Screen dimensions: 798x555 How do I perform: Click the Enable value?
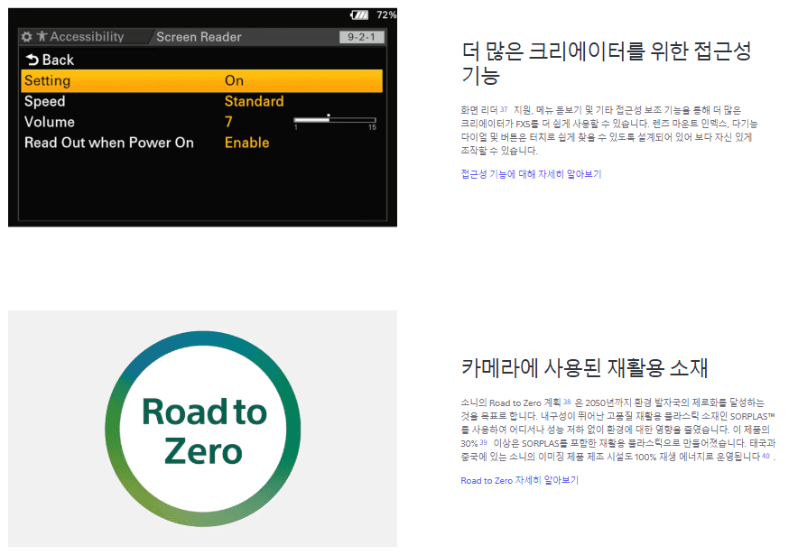tap(246, 143)
